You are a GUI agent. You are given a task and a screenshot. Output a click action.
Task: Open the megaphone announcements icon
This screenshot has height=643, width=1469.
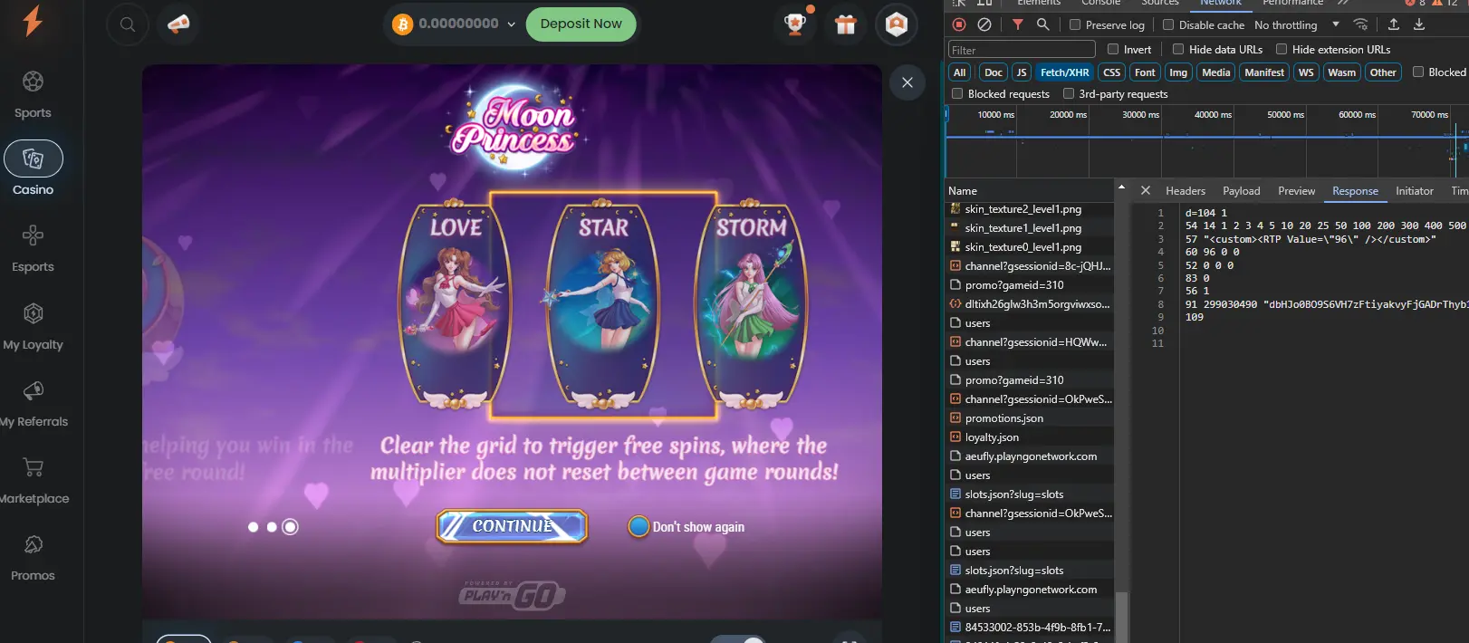[178, 24]
